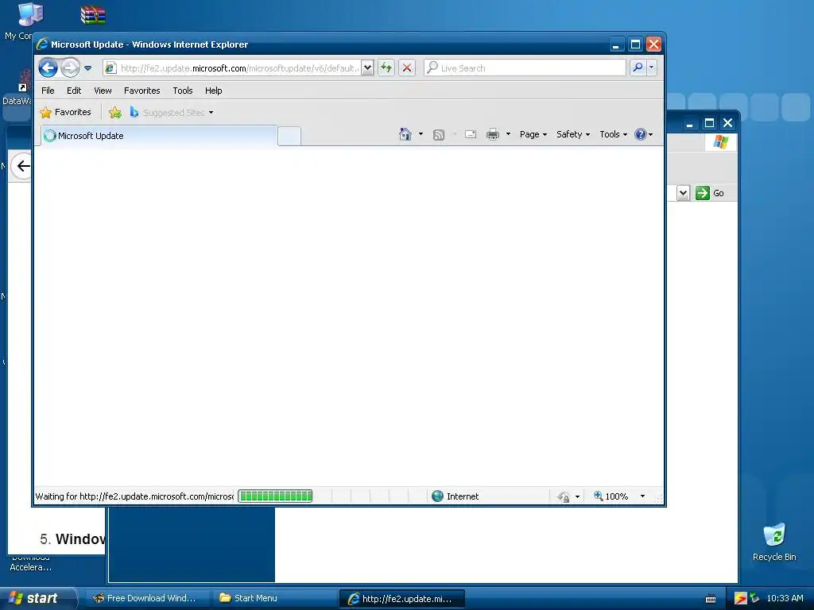The height and width of the screenshot is (610, 814).
Task: Click the system tray keyboard icon
Action: [711, 599]
